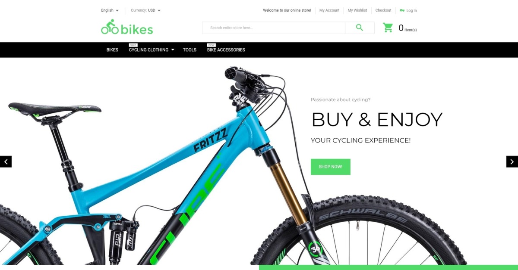Select the Tools menu item
This screenshot has width=518, height=270.
(x=190, y=50)
